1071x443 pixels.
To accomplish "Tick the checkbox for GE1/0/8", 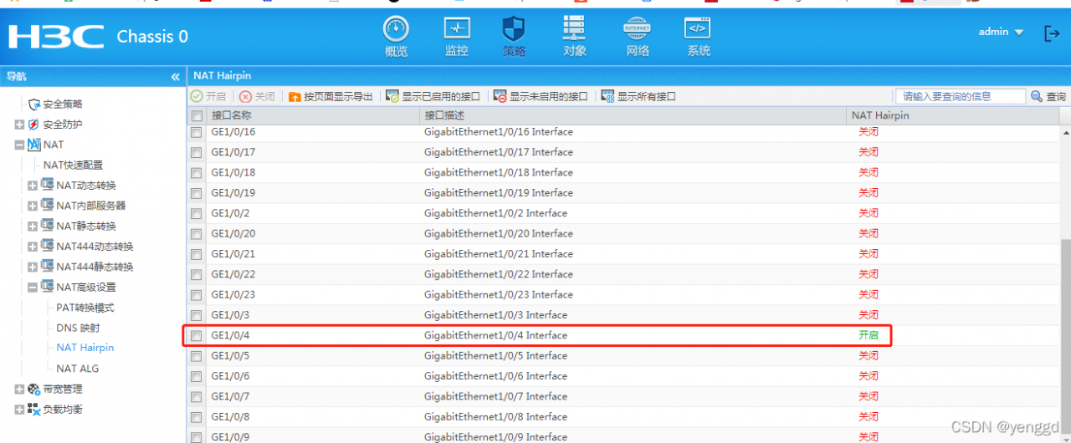I will click(x=197, y=417).
